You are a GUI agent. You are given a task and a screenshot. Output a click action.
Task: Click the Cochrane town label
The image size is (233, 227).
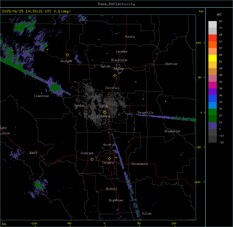(x=87, y=153)
